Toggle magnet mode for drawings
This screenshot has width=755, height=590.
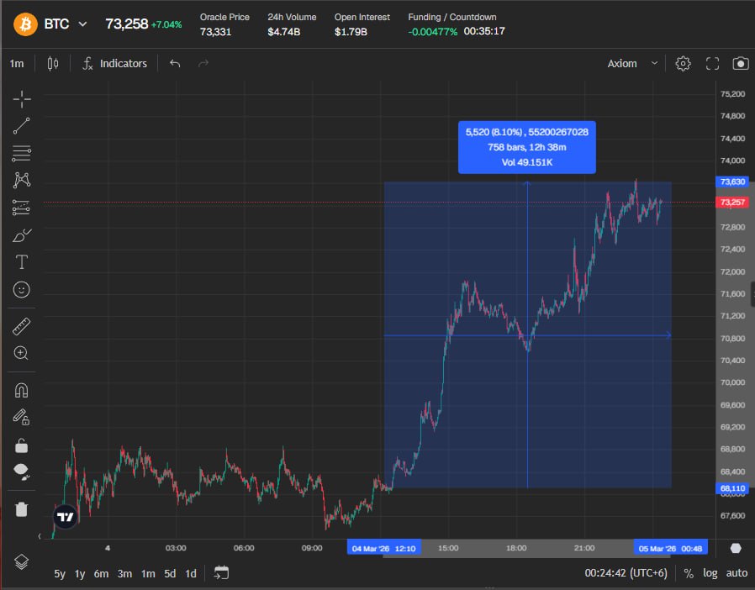[22, 390]
